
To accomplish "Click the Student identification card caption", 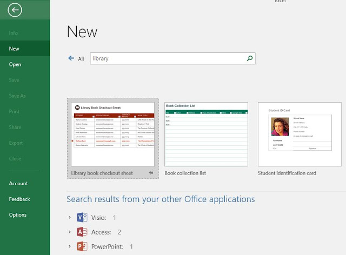I will [287, 173].
